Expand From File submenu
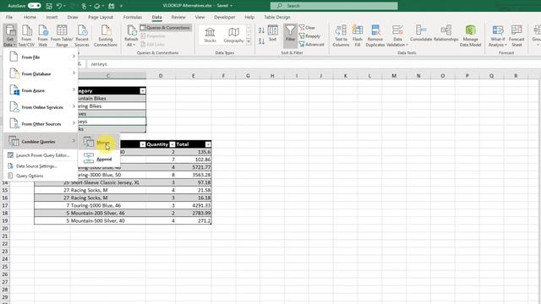Image resolution: width=541 pixels, height=304 pixels. (41, 57)
